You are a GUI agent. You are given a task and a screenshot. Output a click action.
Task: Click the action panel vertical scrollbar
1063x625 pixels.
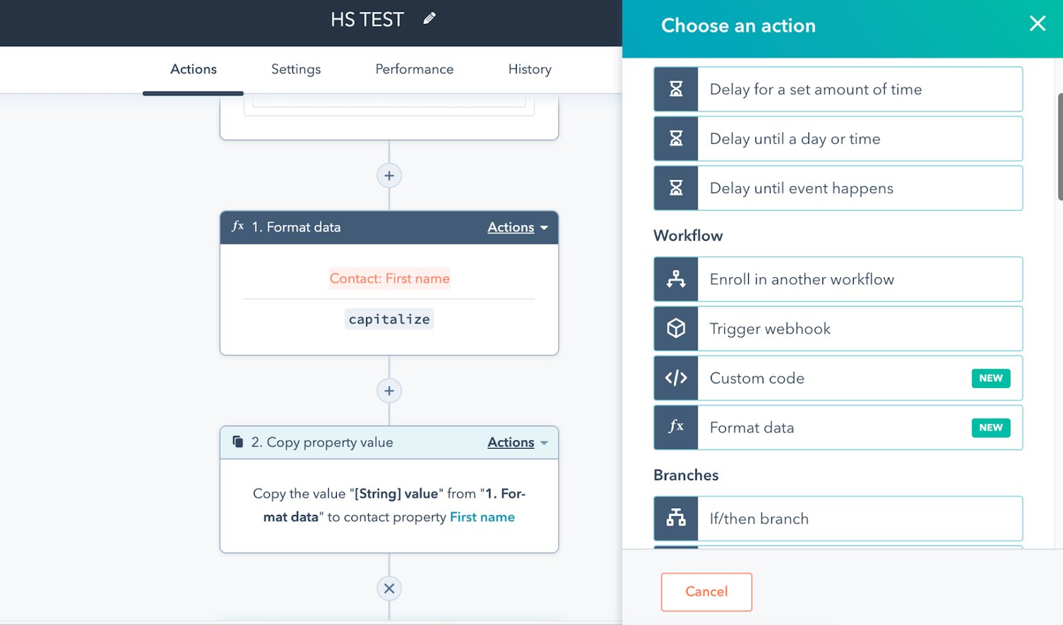point(1059,146)
